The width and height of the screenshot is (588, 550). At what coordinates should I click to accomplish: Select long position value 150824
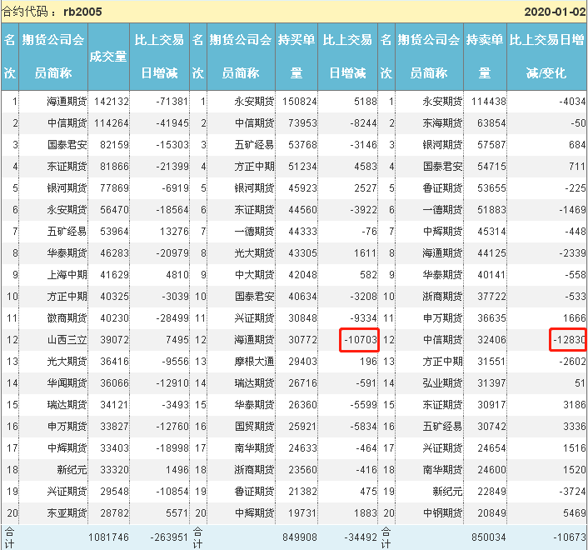[300, 102]
